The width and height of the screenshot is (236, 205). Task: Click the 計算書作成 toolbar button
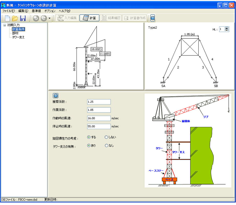(x=135, y=18)
